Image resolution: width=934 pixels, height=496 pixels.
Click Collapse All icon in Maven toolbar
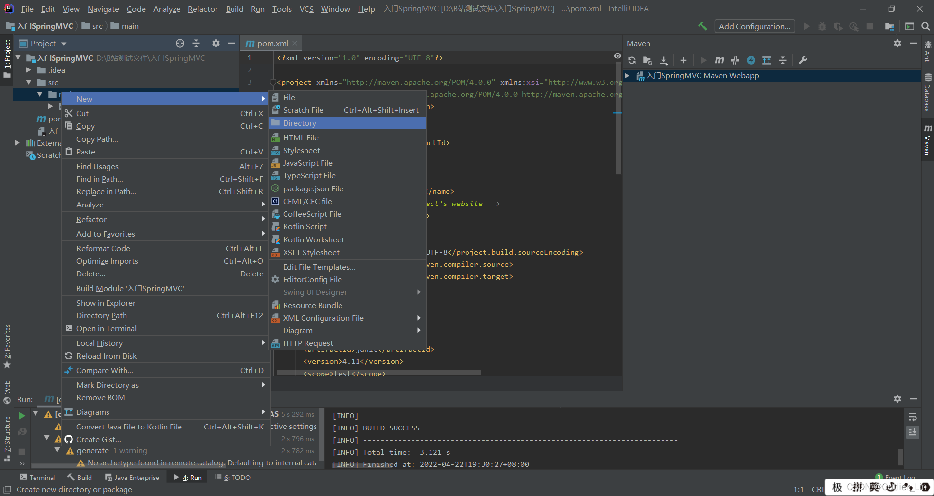(x=783, y=60)
